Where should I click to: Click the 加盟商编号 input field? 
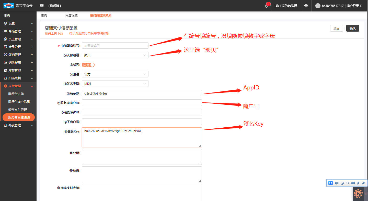pos(115,46)
